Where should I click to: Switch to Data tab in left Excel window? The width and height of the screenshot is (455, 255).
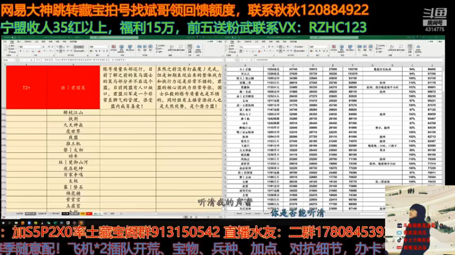43,41
